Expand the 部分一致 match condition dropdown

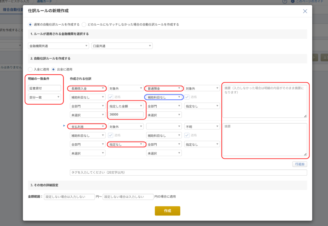click(45, 97)
